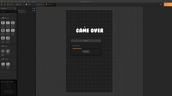This screenshot has width=172, height=96.
Task: Select the Untitled Text label asset
Action: [x=8, y=64]
